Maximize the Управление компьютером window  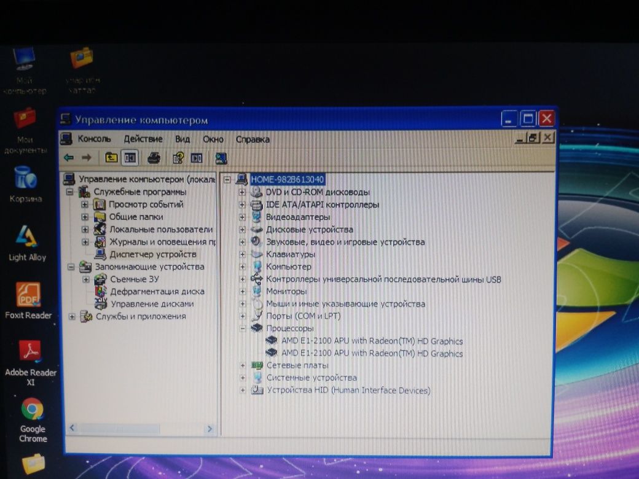coord(528,119)
